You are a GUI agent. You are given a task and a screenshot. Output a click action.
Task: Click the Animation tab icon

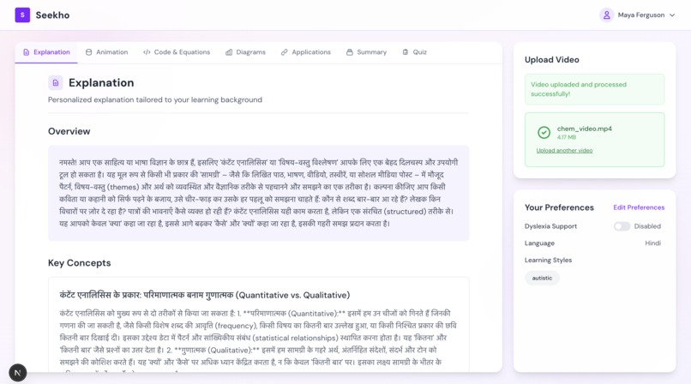pos(88,52)
